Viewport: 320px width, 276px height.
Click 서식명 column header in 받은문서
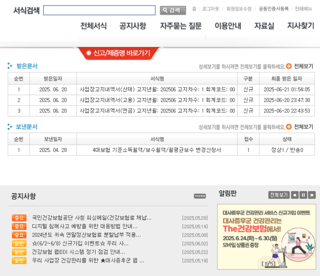[x=157, y=78]
